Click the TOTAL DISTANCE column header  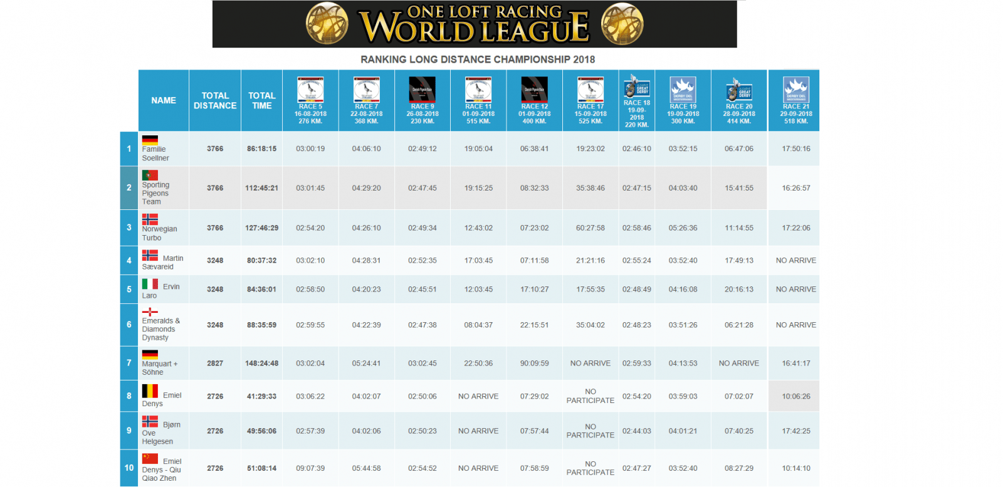(x=215, y=100)
